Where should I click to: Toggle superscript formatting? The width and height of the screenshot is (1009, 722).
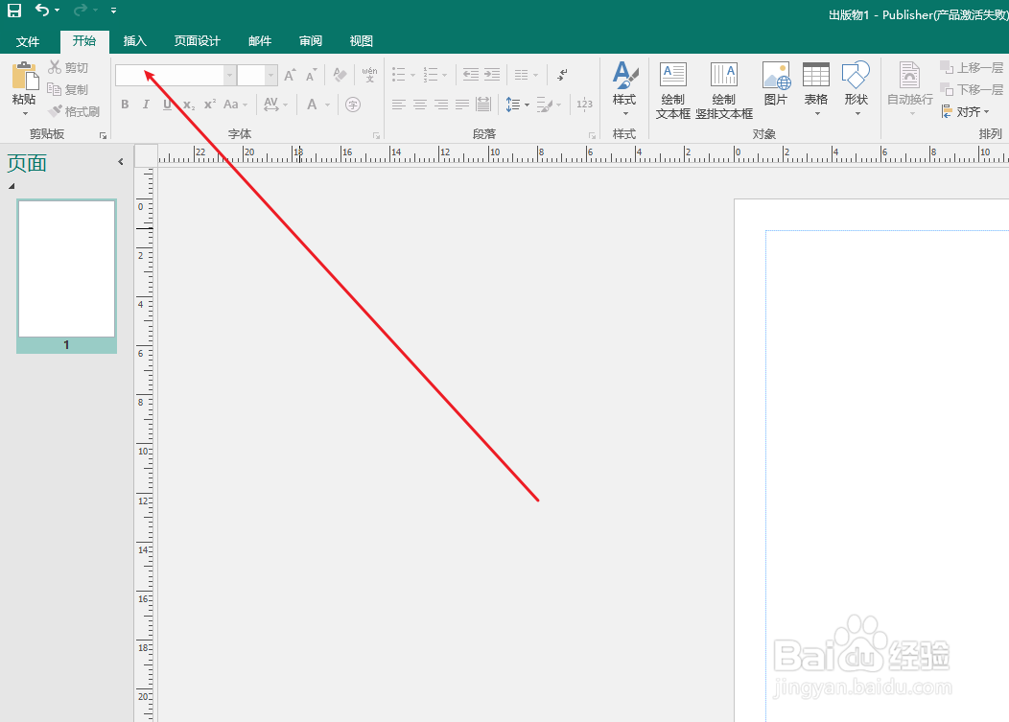[210, 105]
